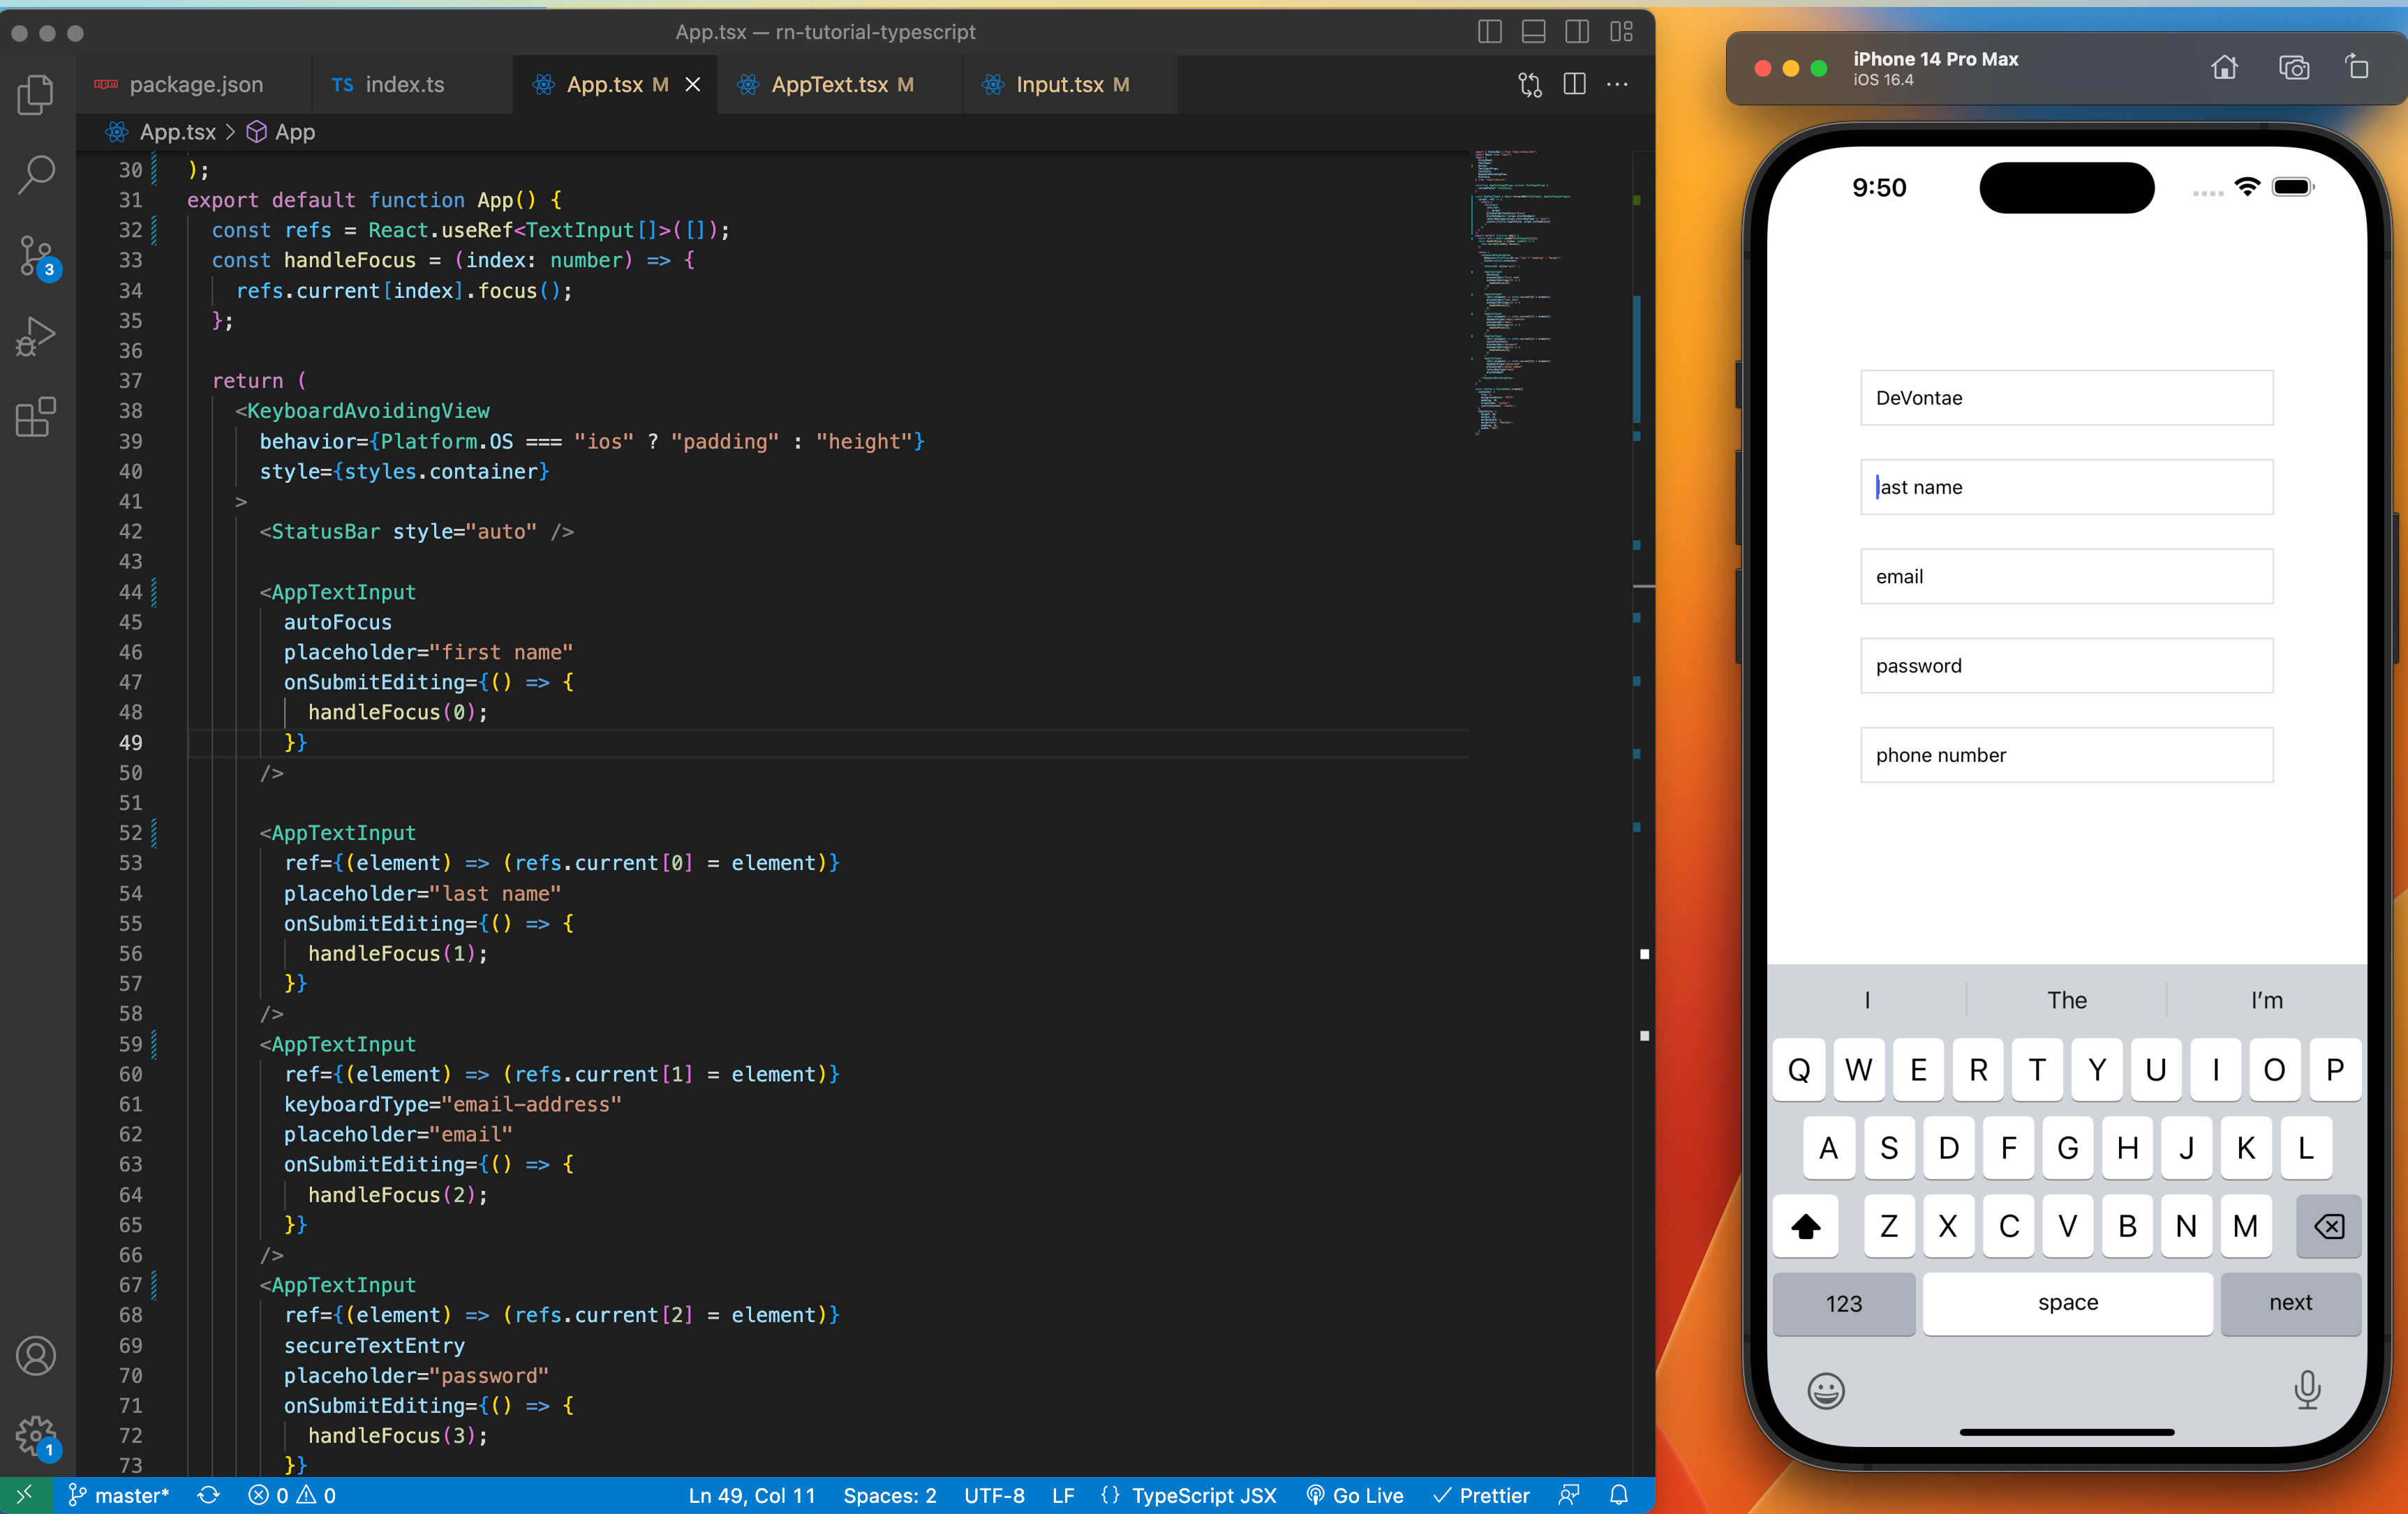Open the Search view icon
Screen dimensions: 2408x1514
point(36,174)
